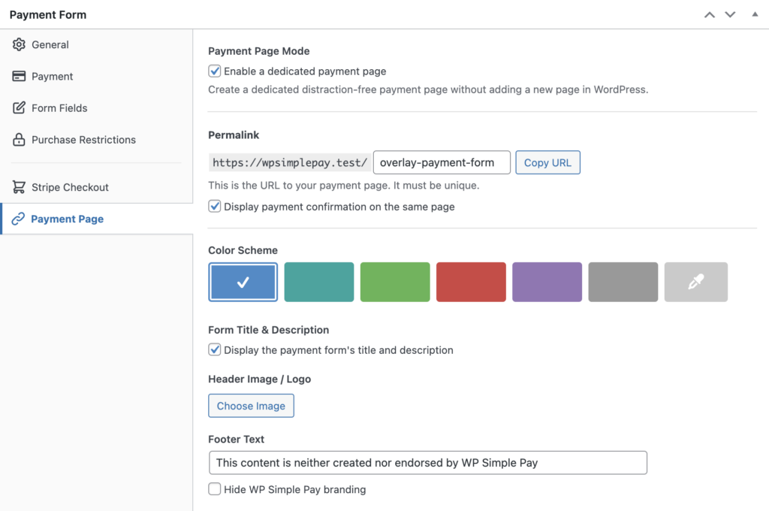Click the Payment Page link icon

pyautogui.click(x=19, y=219)
